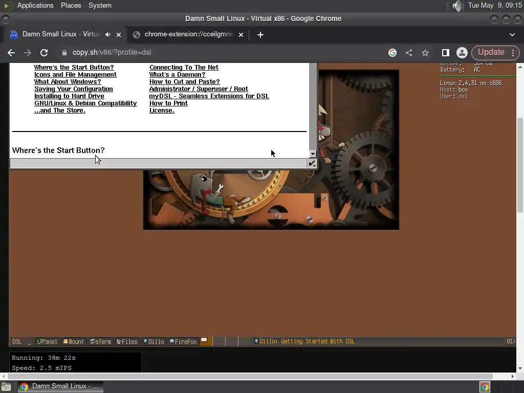
Task: Click page vertical scrollbar up arrow
Action: (x=520, y=67)
